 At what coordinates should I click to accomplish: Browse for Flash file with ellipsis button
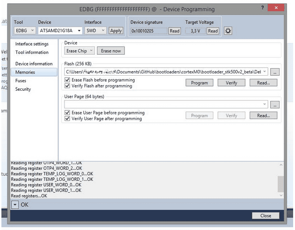tap(275, 72)
